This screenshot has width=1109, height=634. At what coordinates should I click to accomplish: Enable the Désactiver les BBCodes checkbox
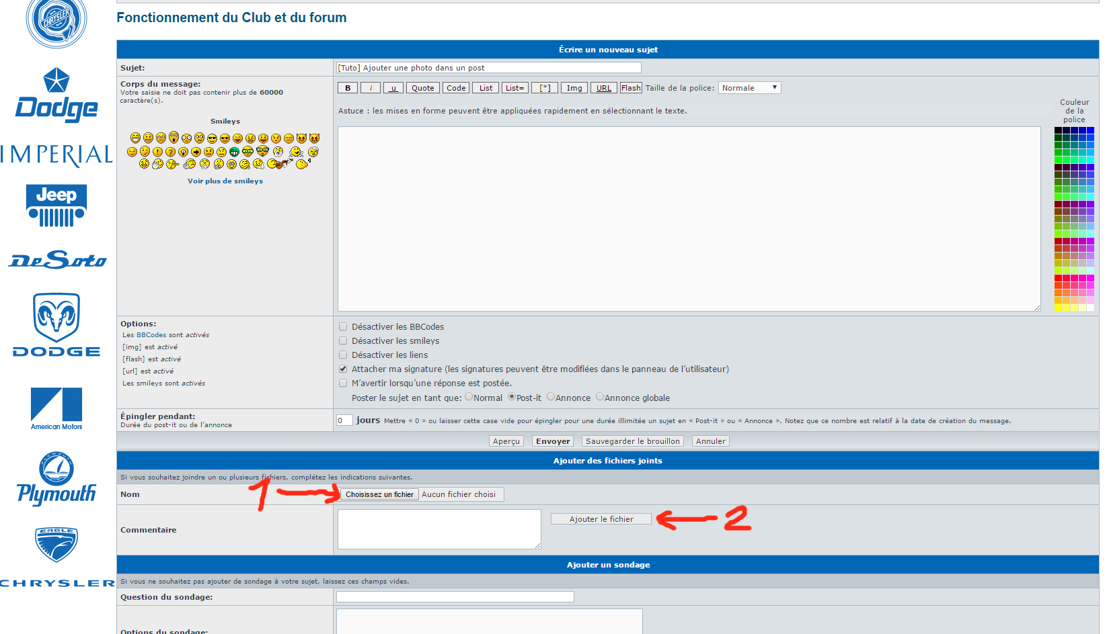[343, 327]
